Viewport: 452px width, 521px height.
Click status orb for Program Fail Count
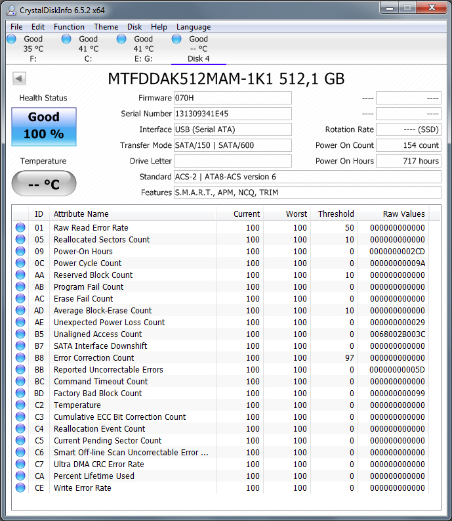point(20,286)
